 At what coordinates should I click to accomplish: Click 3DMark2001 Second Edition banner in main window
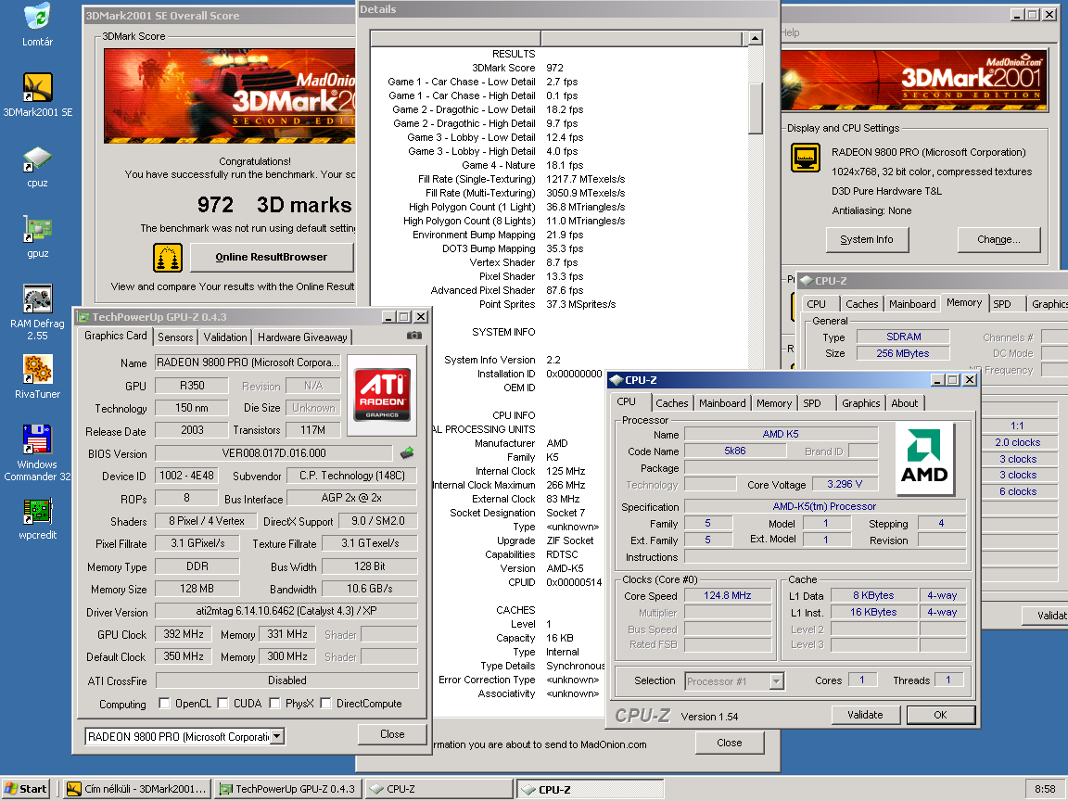coord(914,80)
